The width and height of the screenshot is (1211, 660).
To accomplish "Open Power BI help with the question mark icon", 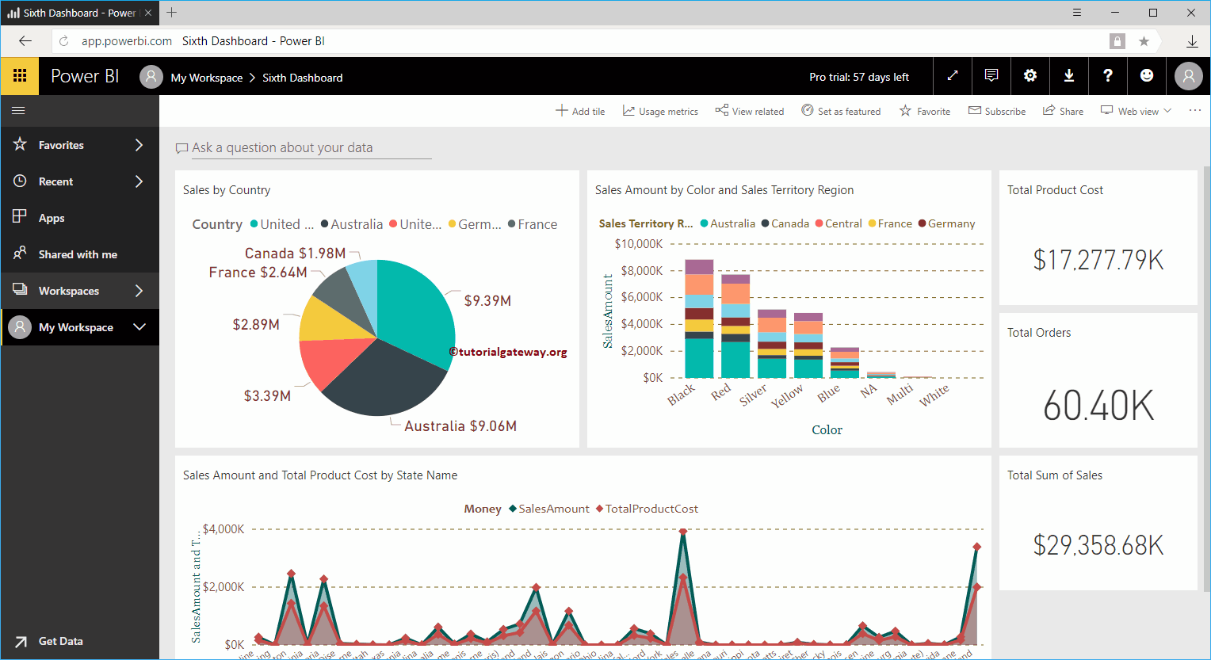I will [1107, 76].
